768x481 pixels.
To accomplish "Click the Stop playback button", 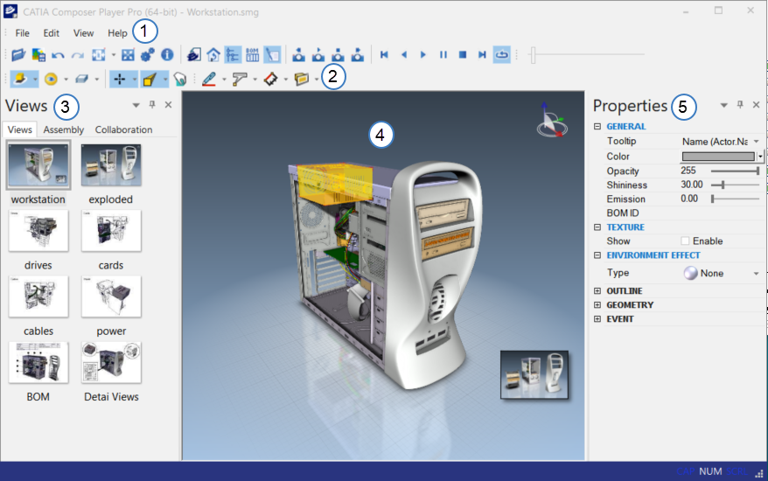I will click(463, 54).
